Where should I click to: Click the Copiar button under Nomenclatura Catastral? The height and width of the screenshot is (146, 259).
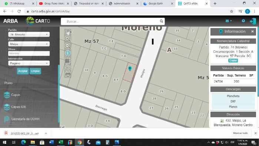click(233, 61)
